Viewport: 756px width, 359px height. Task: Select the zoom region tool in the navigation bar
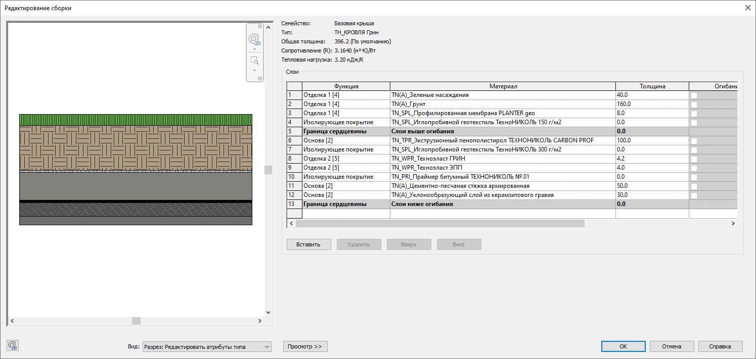tap(254, 60)
